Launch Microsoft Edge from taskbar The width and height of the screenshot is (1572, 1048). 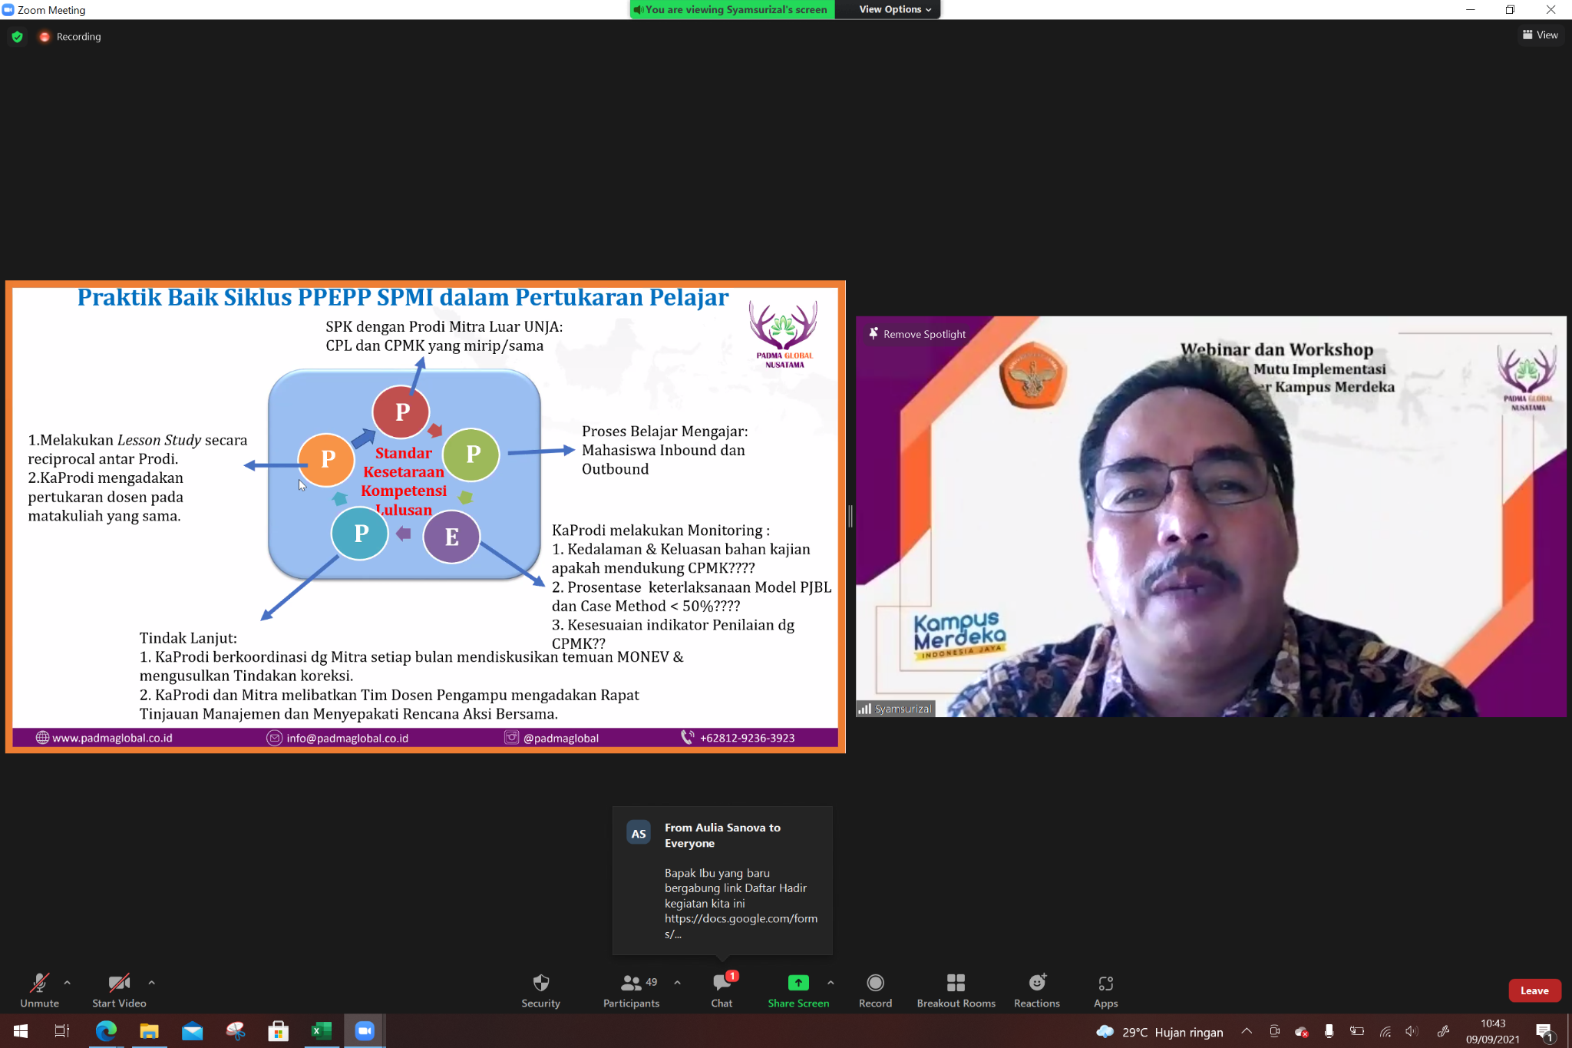point(106,1031)
